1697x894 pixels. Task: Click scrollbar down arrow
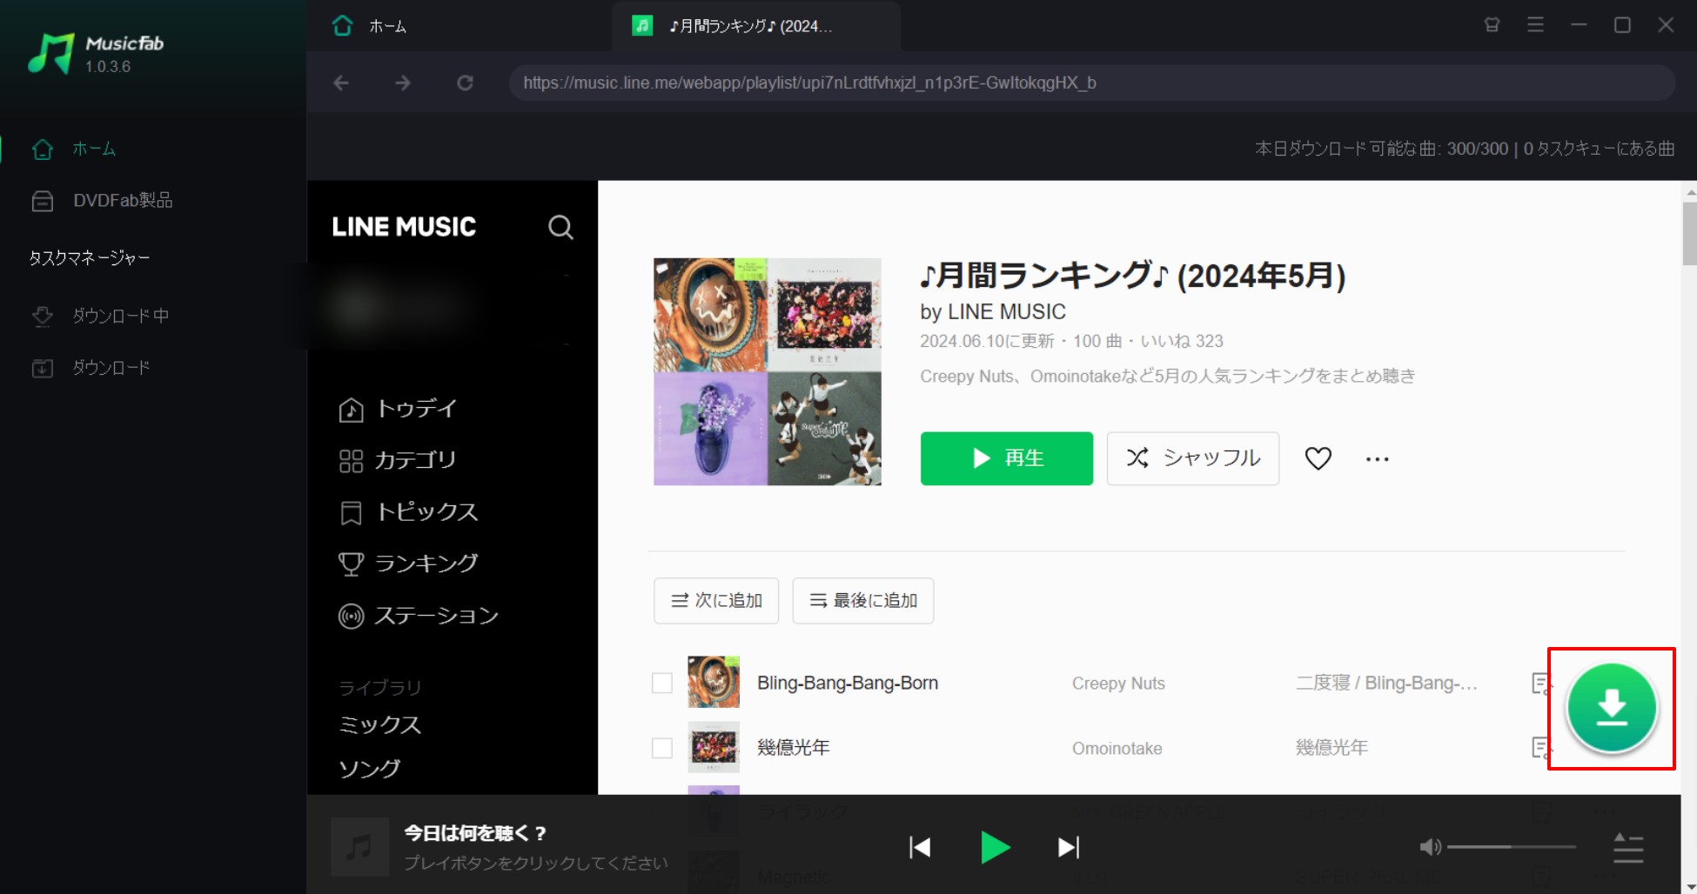pos(1690,887)
